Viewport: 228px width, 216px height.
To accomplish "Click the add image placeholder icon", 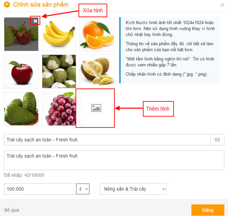I will click(x=96, y=108).
